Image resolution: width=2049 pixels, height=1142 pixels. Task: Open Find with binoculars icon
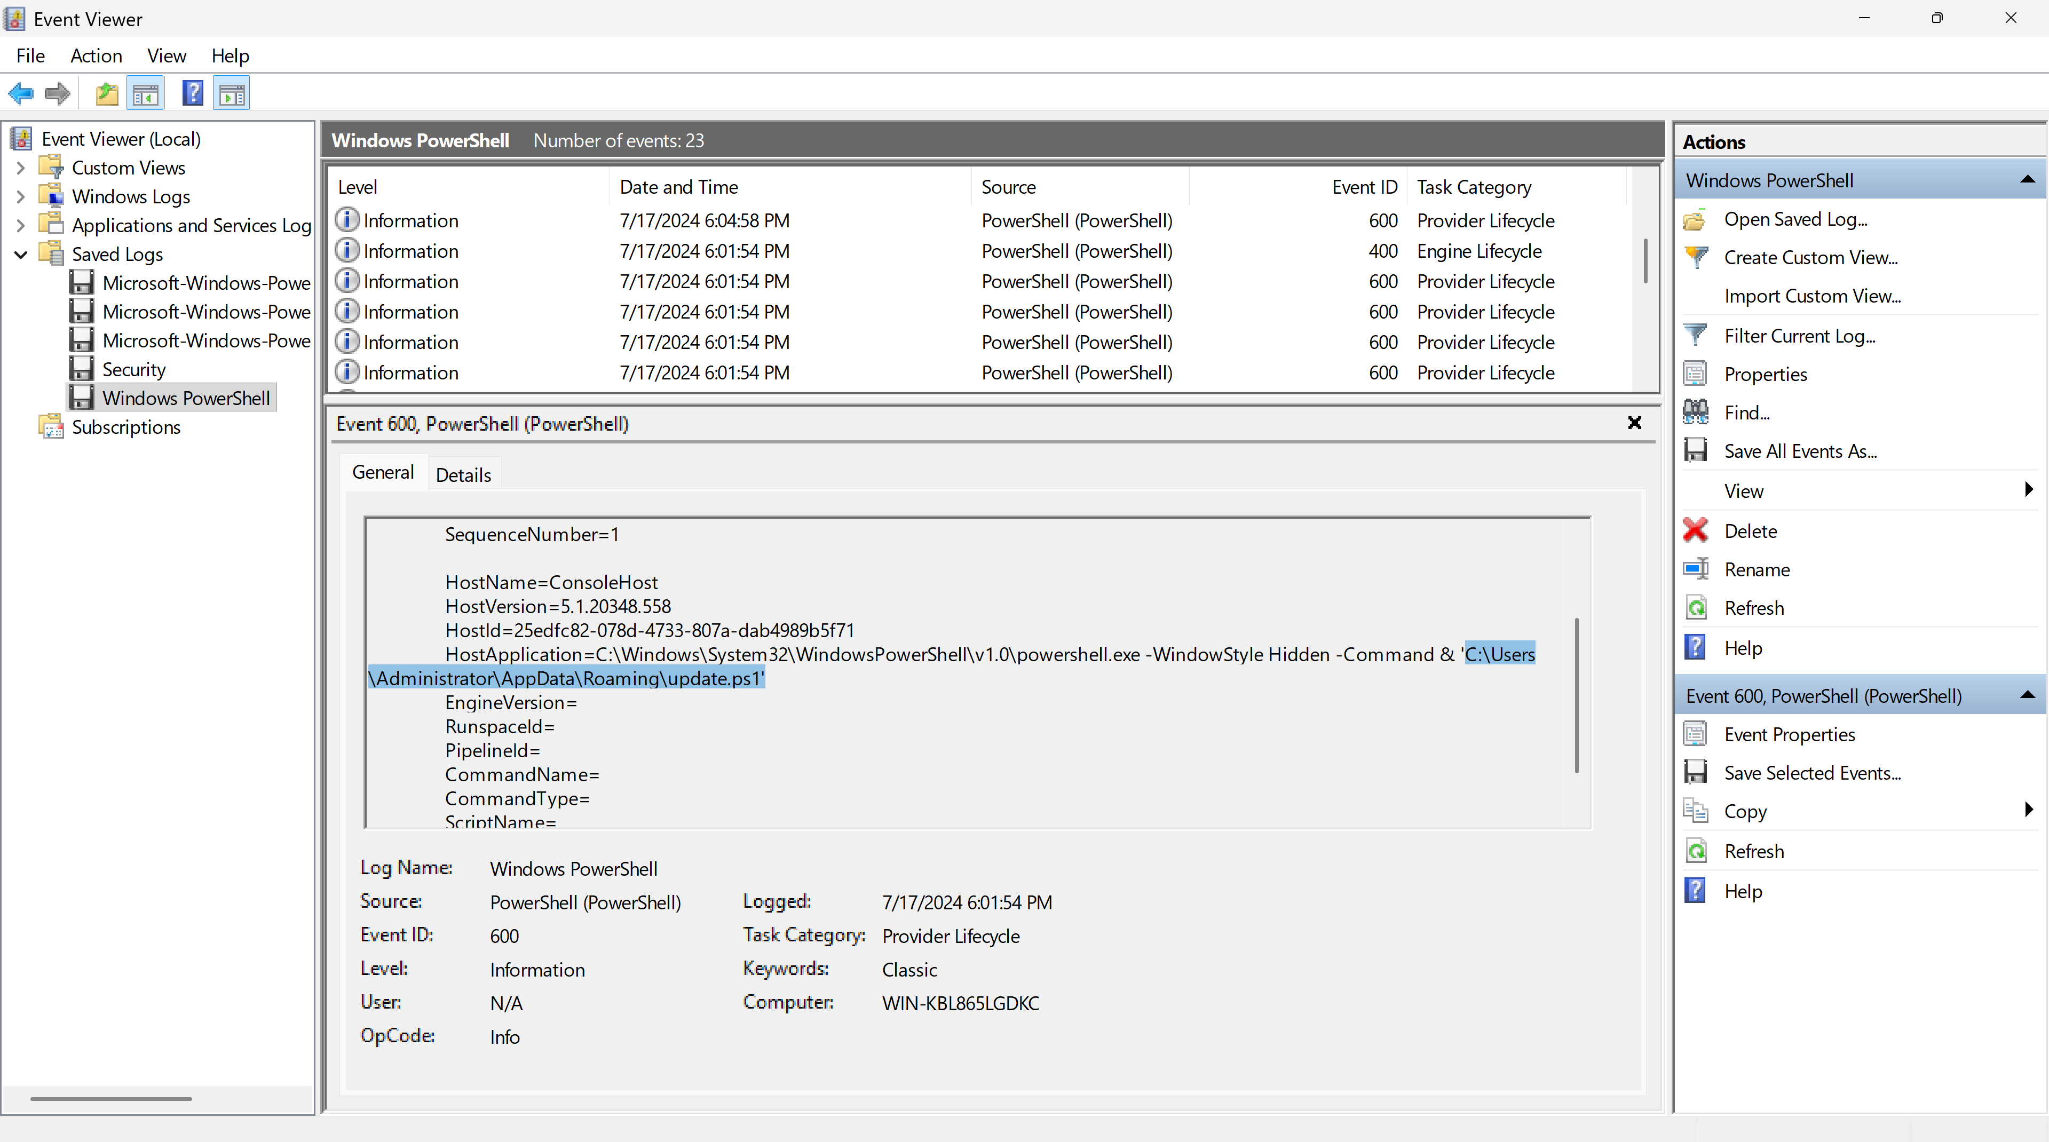click(1746, 413)
